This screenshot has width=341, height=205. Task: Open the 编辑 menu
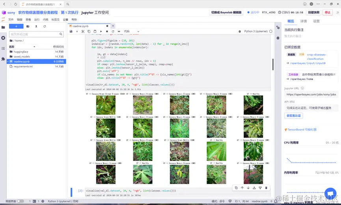click(x=20, y=20)
